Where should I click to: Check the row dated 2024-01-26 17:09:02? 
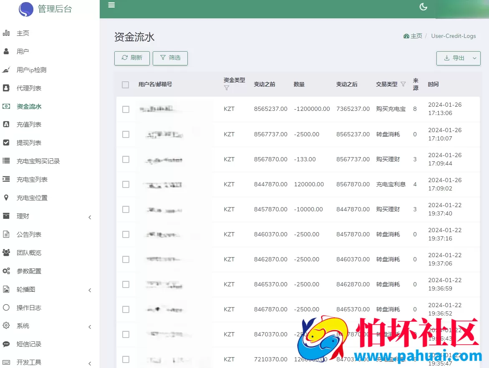click(x=126, y=185)
